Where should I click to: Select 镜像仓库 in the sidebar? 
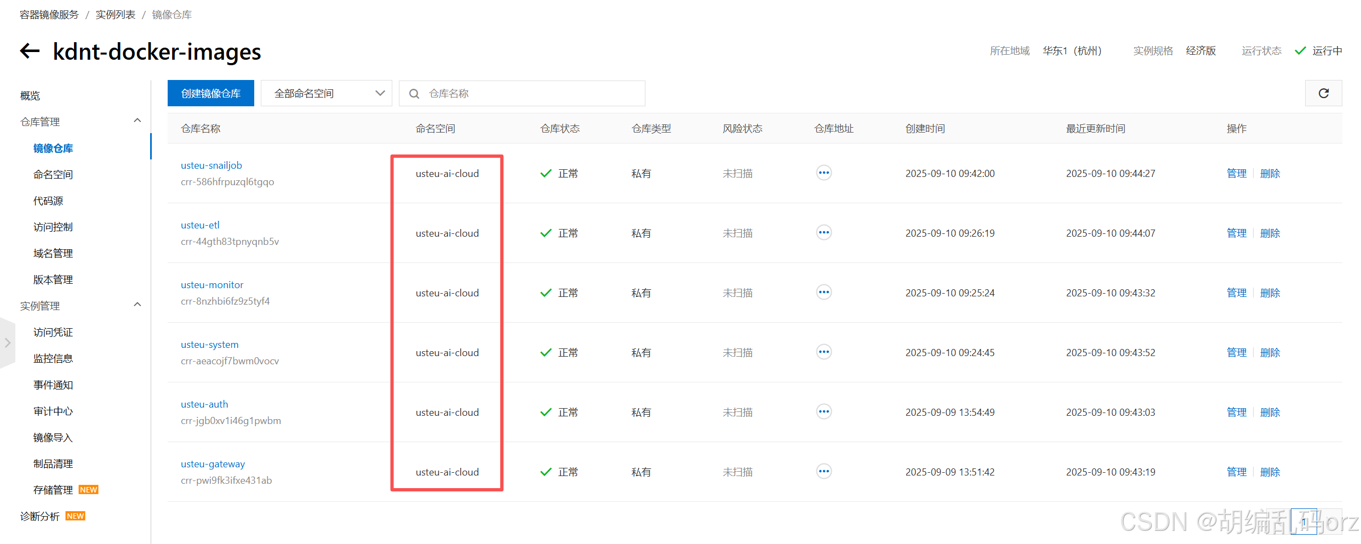click(x=53, y=148)
